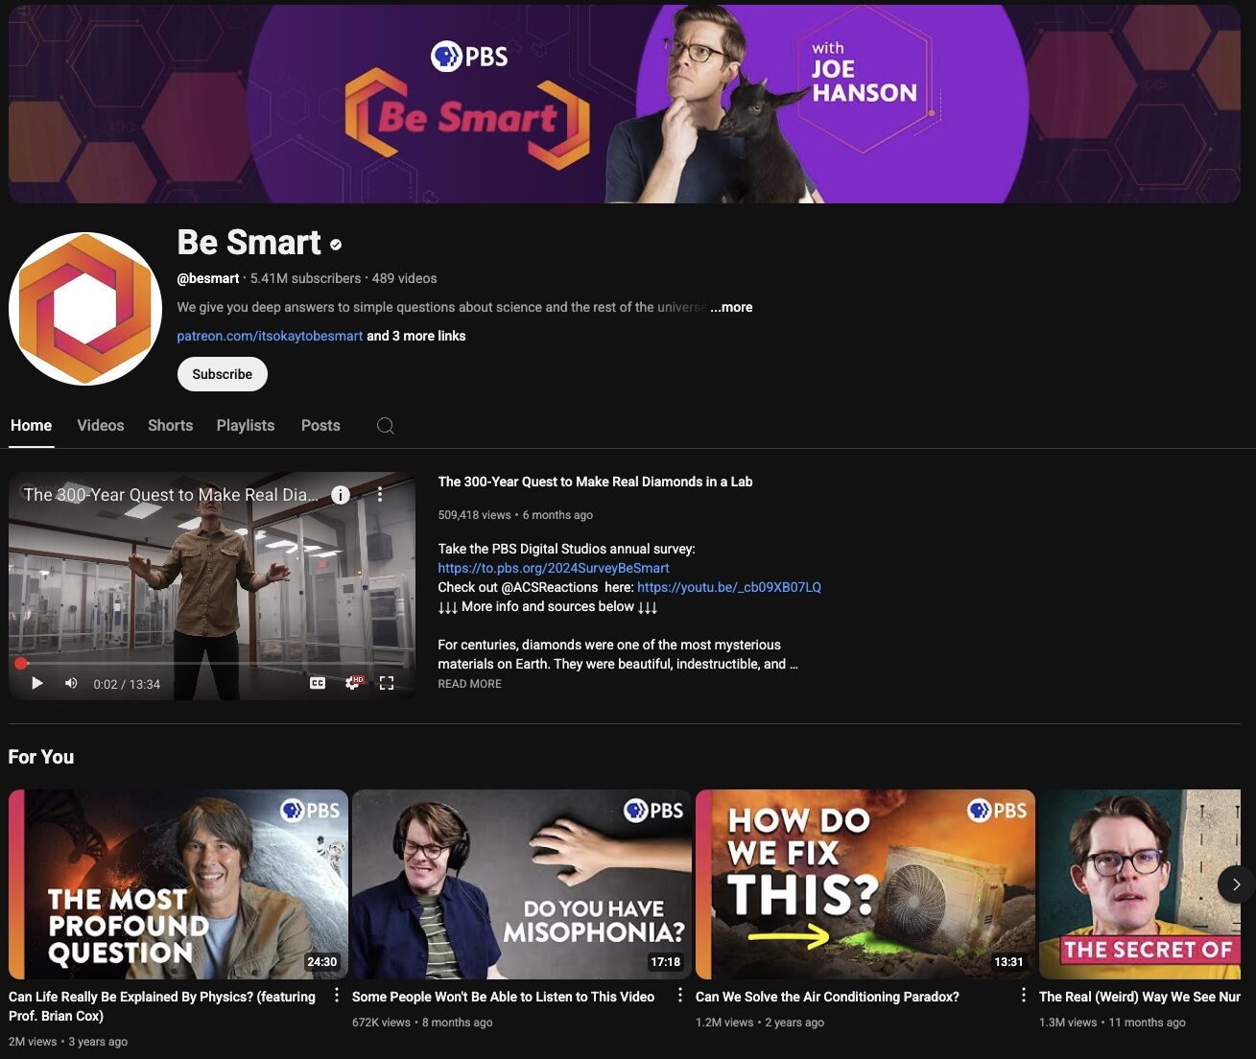
Task: Play the featured diamonds video
Action: 37,683
